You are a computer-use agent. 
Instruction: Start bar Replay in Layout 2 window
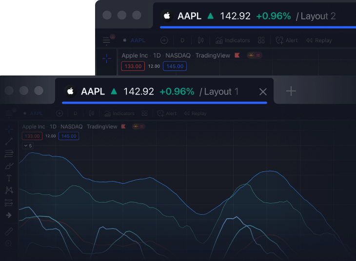coord(319,40)
